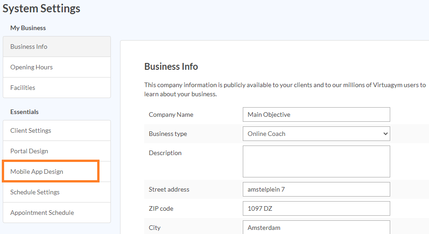Click the Company Name field containing Main Objective
429x234 pixels.
316,114
